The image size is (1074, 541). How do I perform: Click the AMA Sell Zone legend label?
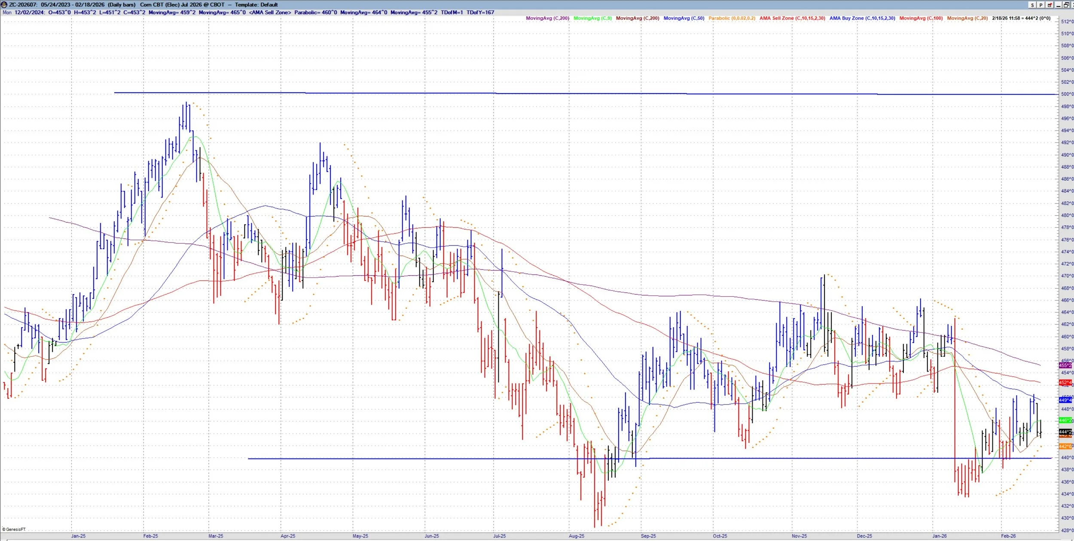click(792, 18)
